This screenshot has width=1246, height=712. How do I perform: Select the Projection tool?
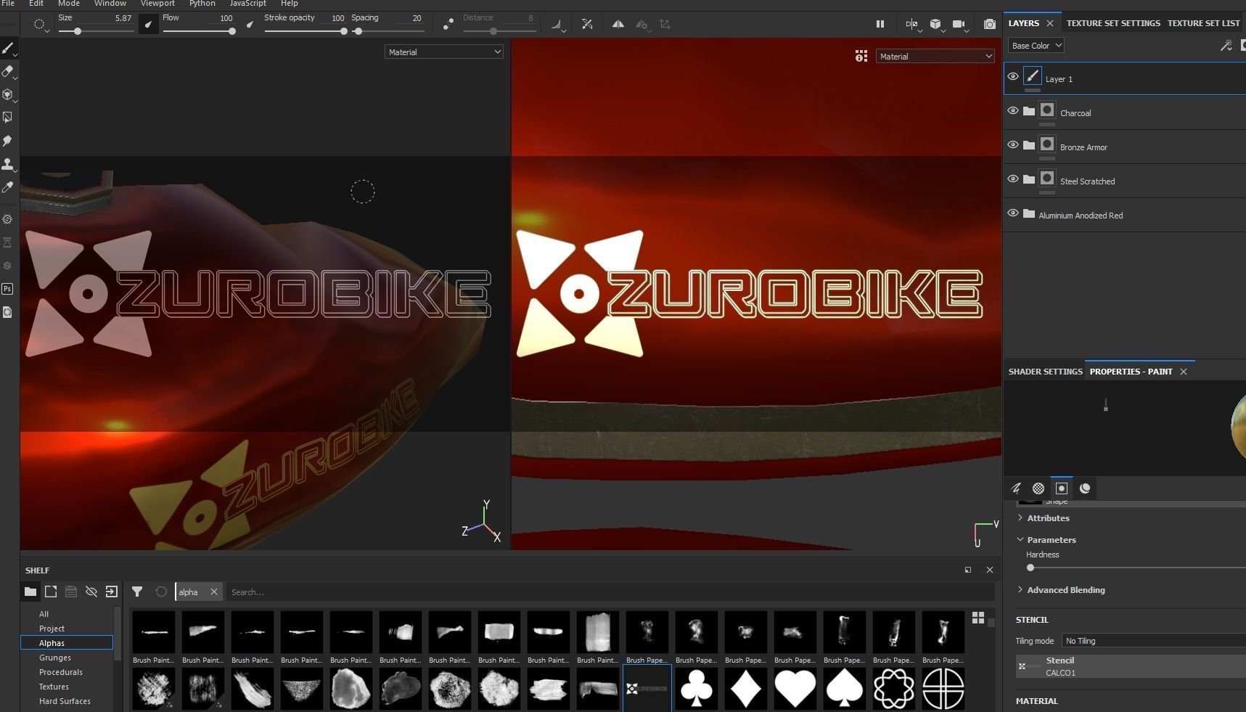8,94
